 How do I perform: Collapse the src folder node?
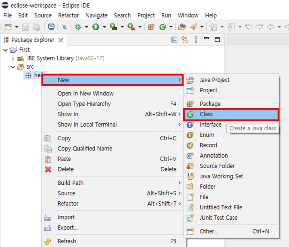click(13, 67)
